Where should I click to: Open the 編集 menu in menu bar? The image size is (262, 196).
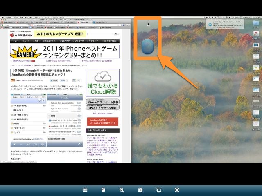22,17
